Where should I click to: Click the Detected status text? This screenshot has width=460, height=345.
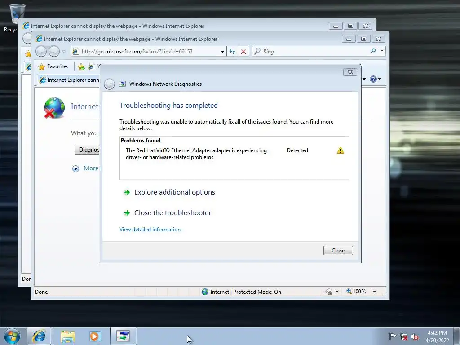click(297, 150)
